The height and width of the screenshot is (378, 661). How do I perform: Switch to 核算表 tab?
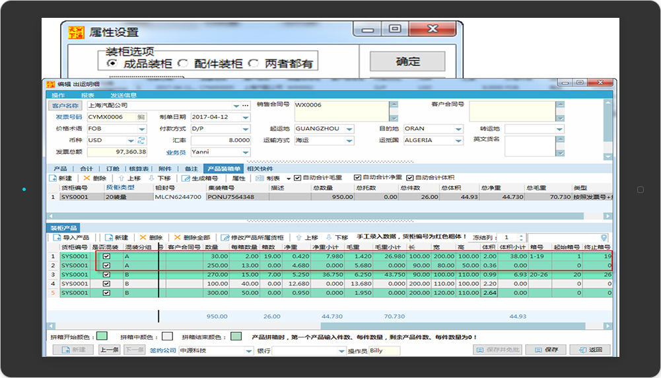coord(139,169)
